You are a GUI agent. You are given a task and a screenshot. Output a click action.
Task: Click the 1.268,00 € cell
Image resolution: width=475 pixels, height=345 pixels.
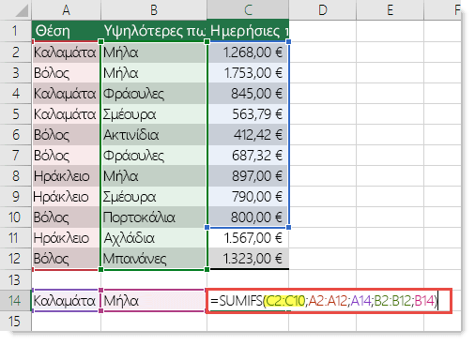click(x=248, y=52)
